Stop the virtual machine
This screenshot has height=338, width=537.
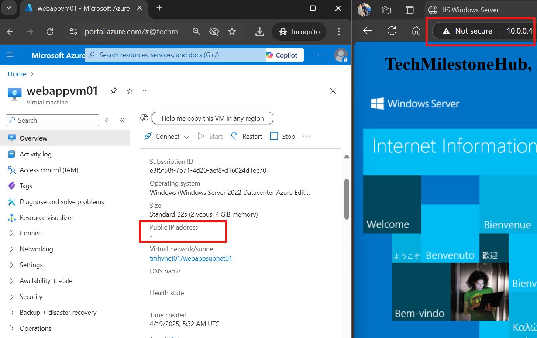pos(283,136)
